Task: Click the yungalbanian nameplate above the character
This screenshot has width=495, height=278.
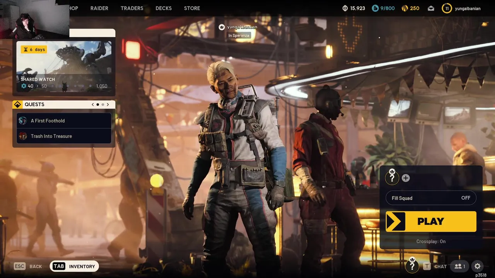Action: [x=242, y=27]
